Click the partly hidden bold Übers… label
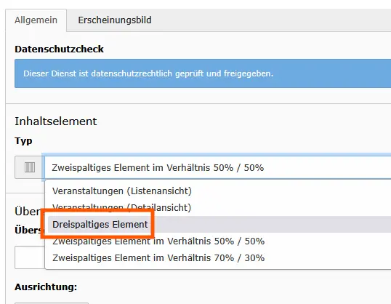Screen dimensions: 391x304 coord(28,230)
